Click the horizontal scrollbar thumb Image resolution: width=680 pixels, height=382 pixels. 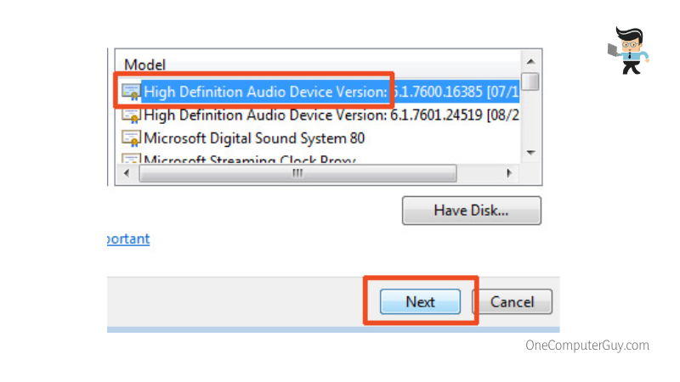pos(297,173)
